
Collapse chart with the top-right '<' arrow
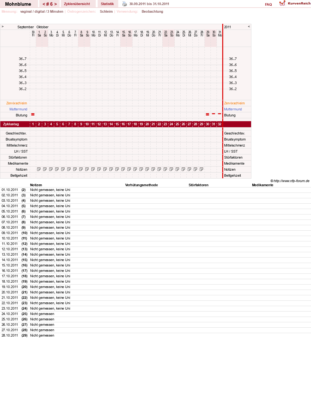tap(249, 27)
